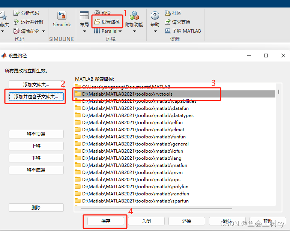
Task: Select toolbox\matlab\ops path entry
Action: click(x=175, y=180)
